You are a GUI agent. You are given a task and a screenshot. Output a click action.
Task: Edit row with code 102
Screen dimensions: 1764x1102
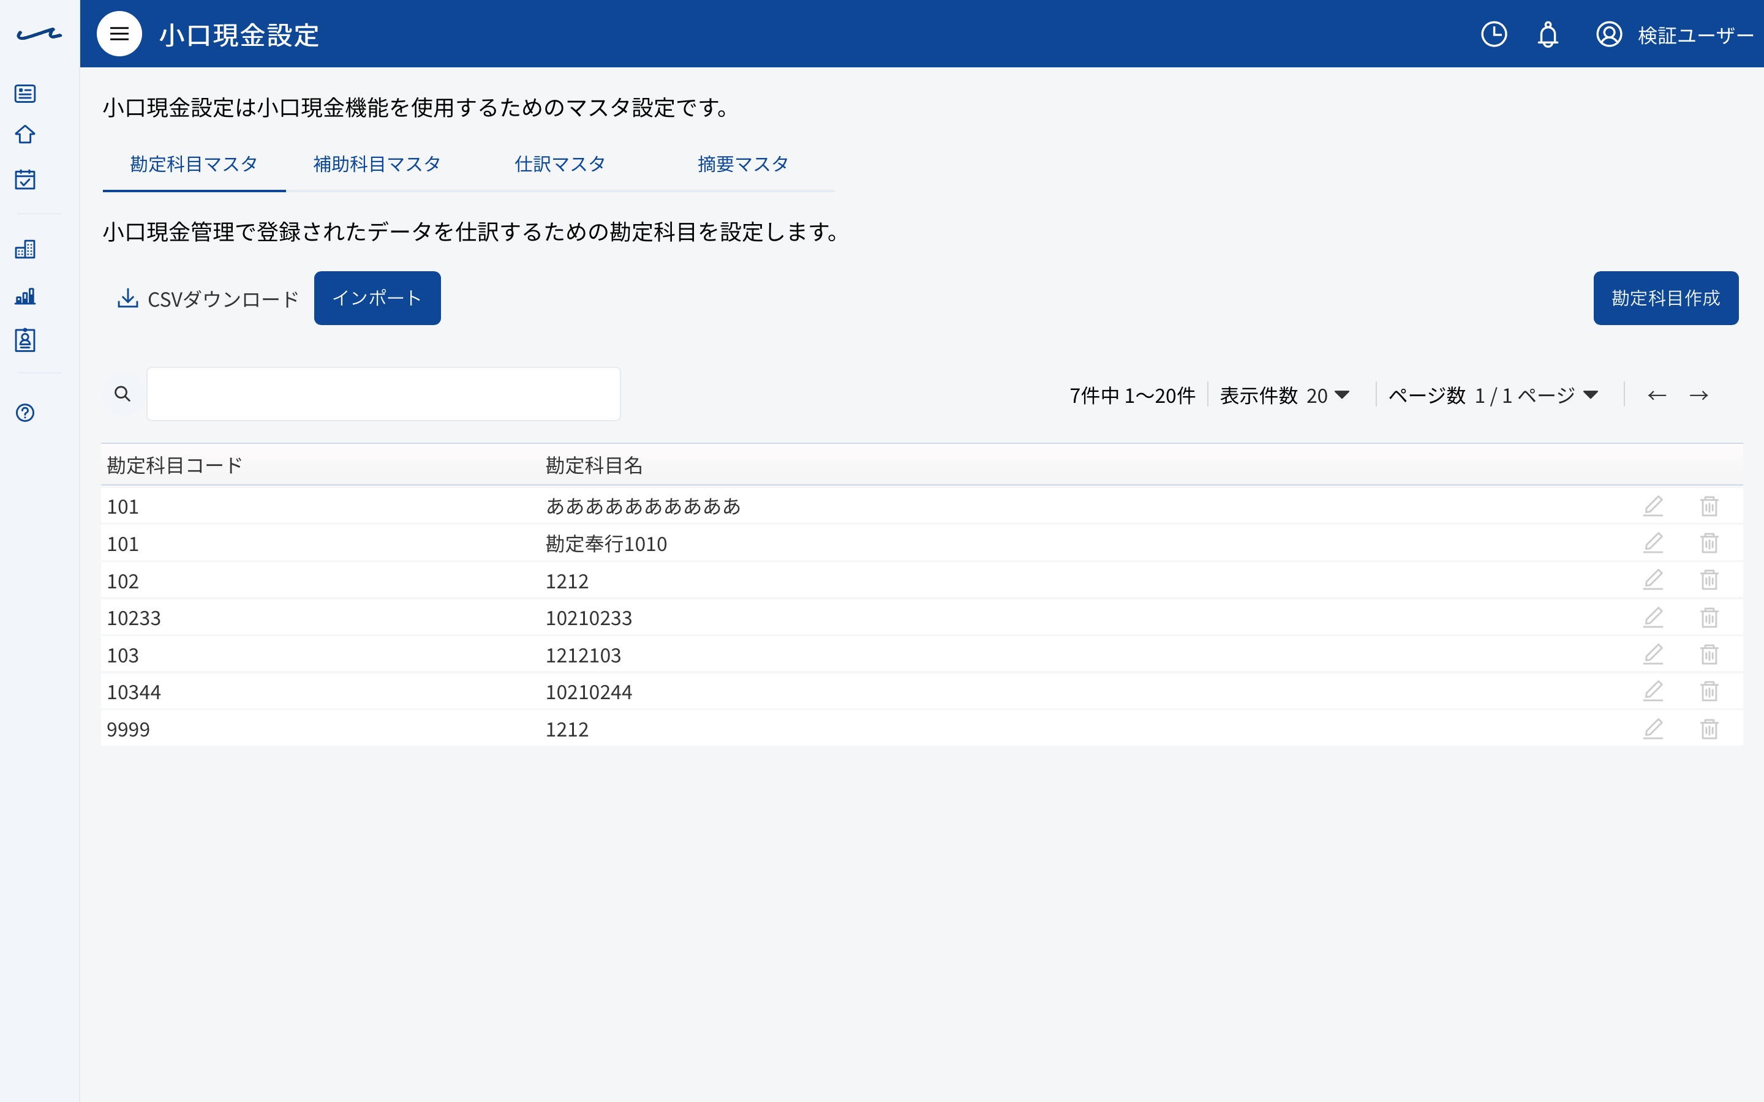(x=1653, y=580)
